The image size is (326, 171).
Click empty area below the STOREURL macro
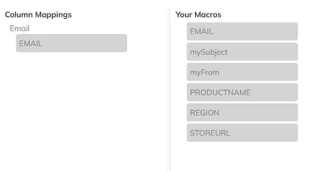(x=242, y=156)
